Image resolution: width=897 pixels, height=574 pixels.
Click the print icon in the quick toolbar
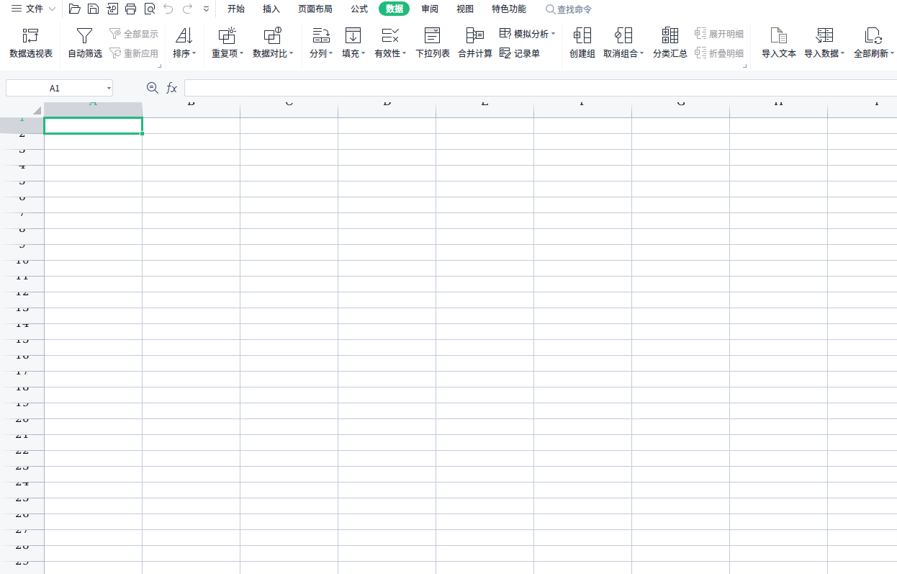pos(130,9)
